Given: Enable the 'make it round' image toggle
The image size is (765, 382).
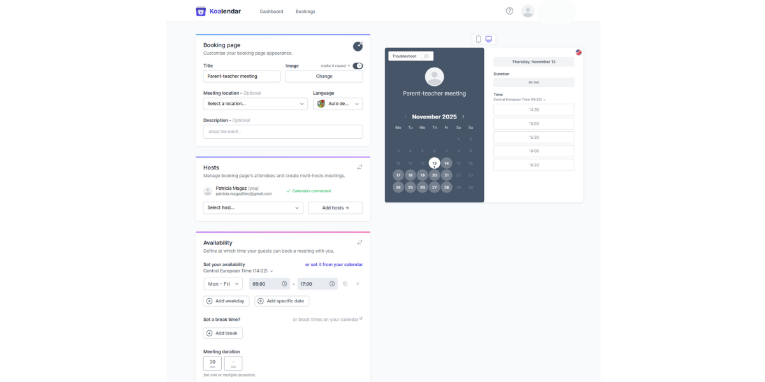Looking at the screenshot, I should coord(358,66).
